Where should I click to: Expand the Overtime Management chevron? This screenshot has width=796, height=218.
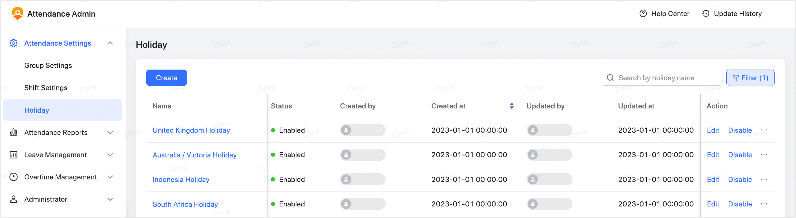[x=110, y=177]
